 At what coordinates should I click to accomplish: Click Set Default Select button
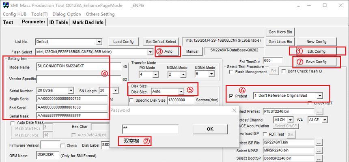[x=161, y=42]
